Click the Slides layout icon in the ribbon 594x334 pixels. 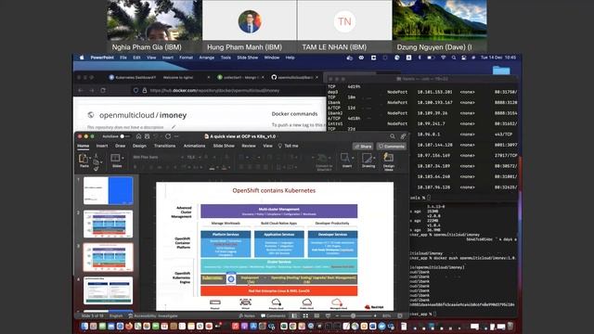pyautogui.click(x=115, y=158)
